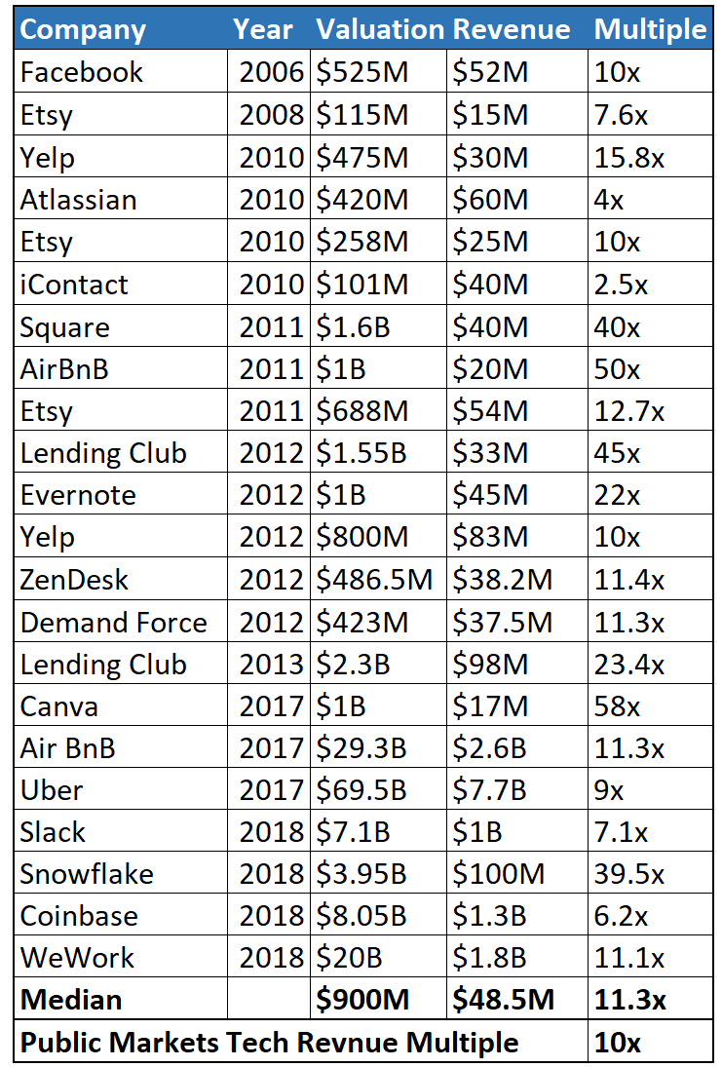Screen dimensions: 722x1067
Task: Select the Canva company cell
Action: (x=59, y=706)
